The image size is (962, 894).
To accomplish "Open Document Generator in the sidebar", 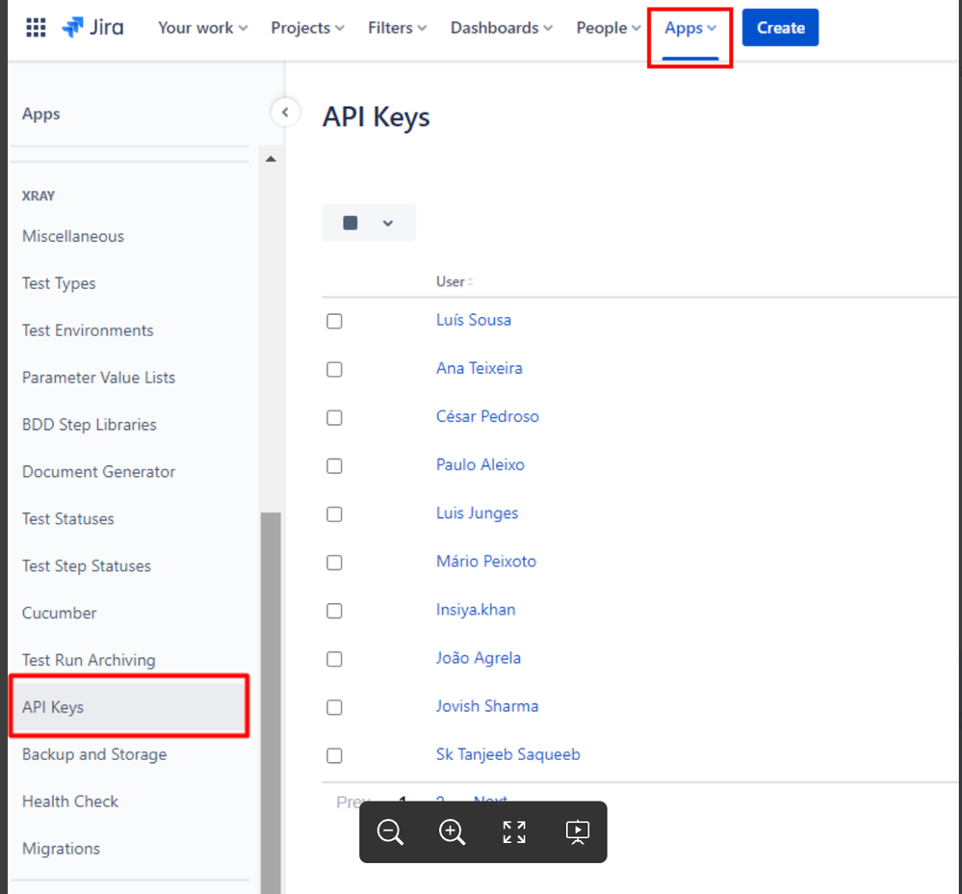I will click(99, 472).
